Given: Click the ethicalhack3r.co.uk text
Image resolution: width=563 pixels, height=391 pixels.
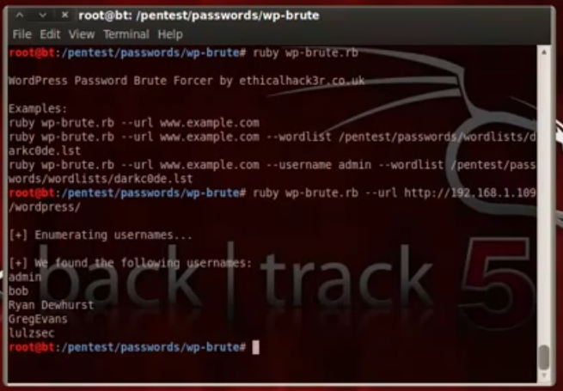Looking at the screenshot, I should click(302, 81).
